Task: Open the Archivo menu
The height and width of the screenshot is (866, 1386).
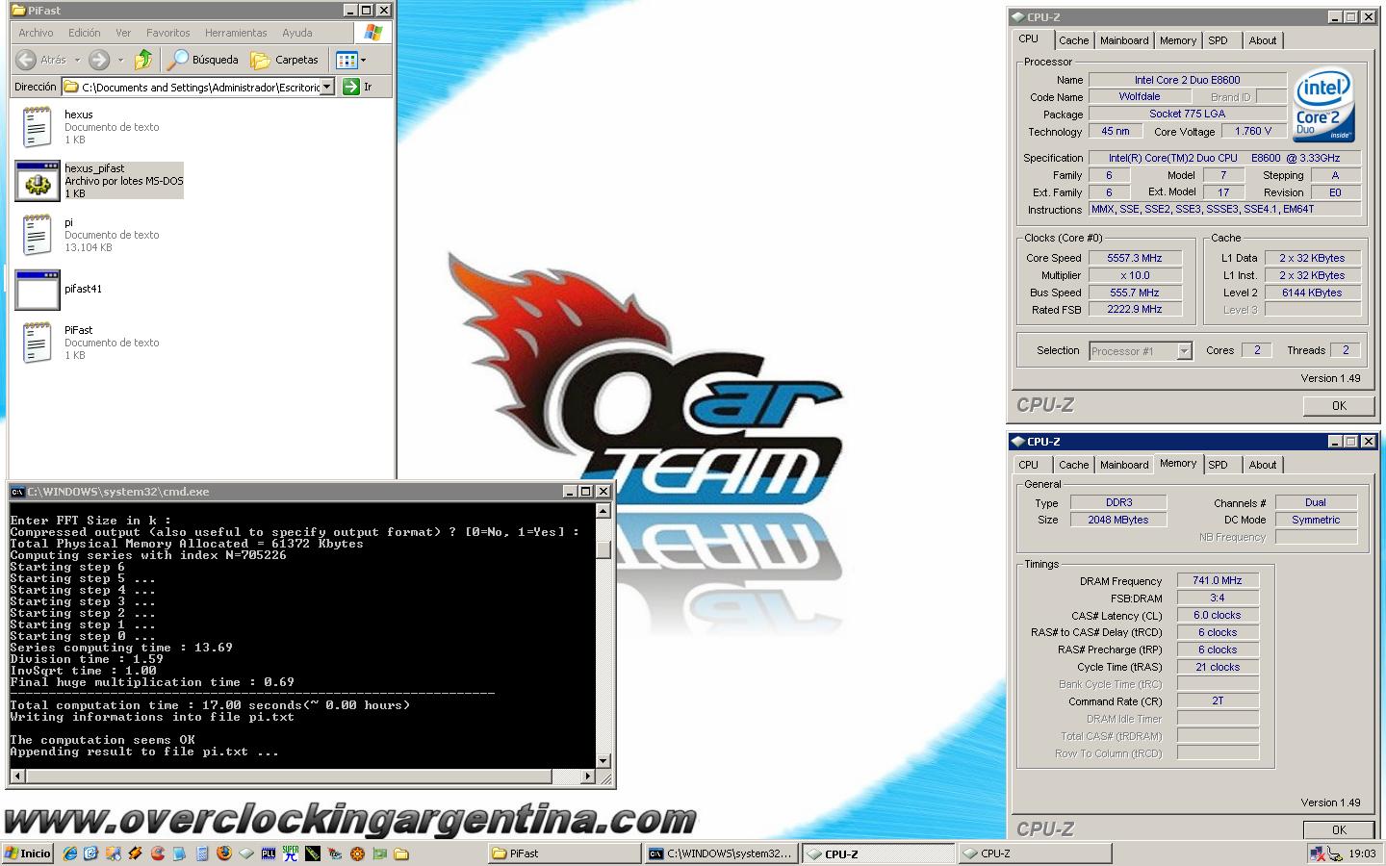Action: tap(36, 33)
